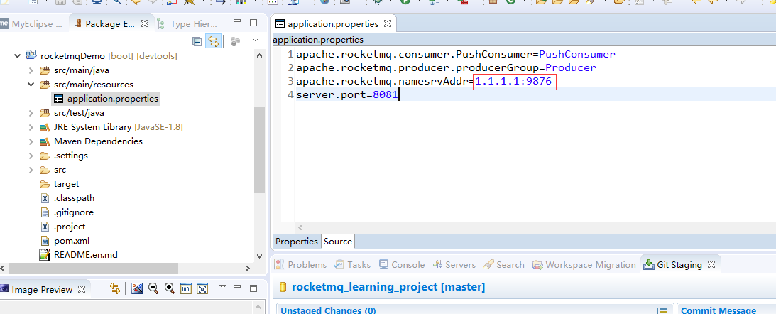Set Image Preview zoom to 100%
Viewport: 776px width, 314px height.
click(x=185, y=288)
